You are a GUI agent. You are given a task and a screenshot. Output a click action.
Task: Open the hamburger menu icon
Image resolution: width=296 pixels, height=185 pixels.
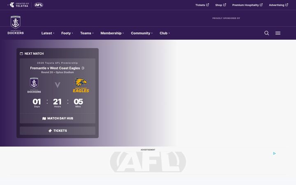pyautogui.click(x=278, y=33)
